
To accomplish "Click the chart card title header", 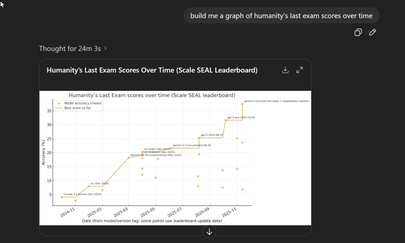I will [x=152, y=70].
